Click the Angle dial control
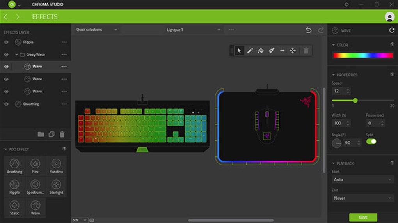The height and width of the screenshot is (223, 398). coord(337,143)
